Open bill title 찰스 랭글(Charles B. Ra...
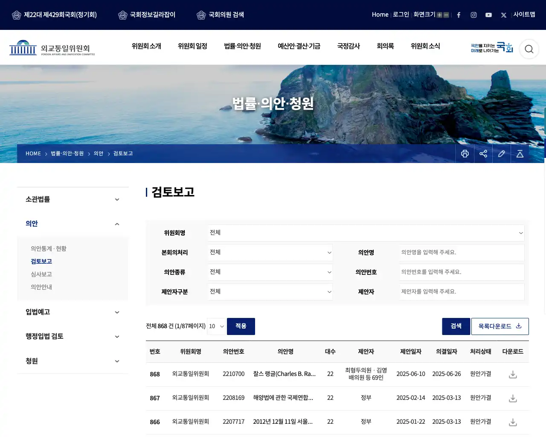 tap(285, 374)
